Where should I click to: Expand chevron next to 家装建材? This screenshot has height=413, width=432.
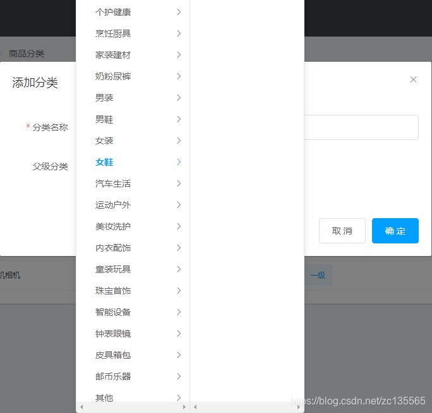[x=179, y=55]
